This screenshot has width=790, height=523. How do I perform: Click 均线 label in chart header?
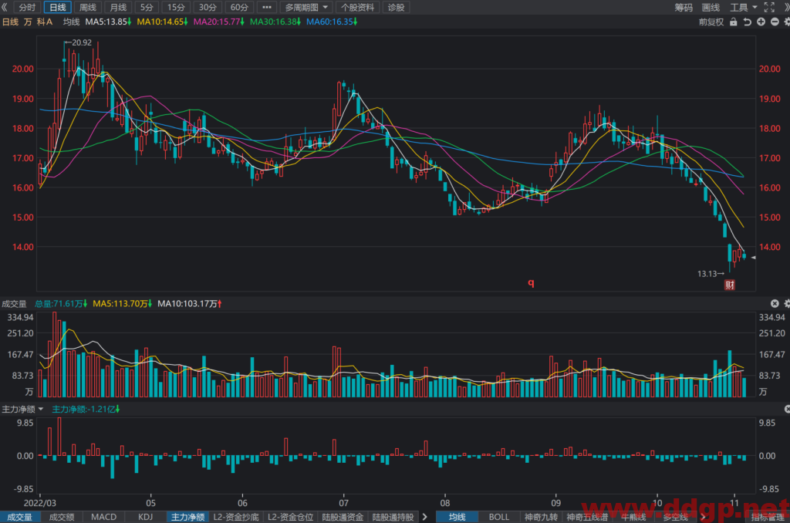point(71,22)
